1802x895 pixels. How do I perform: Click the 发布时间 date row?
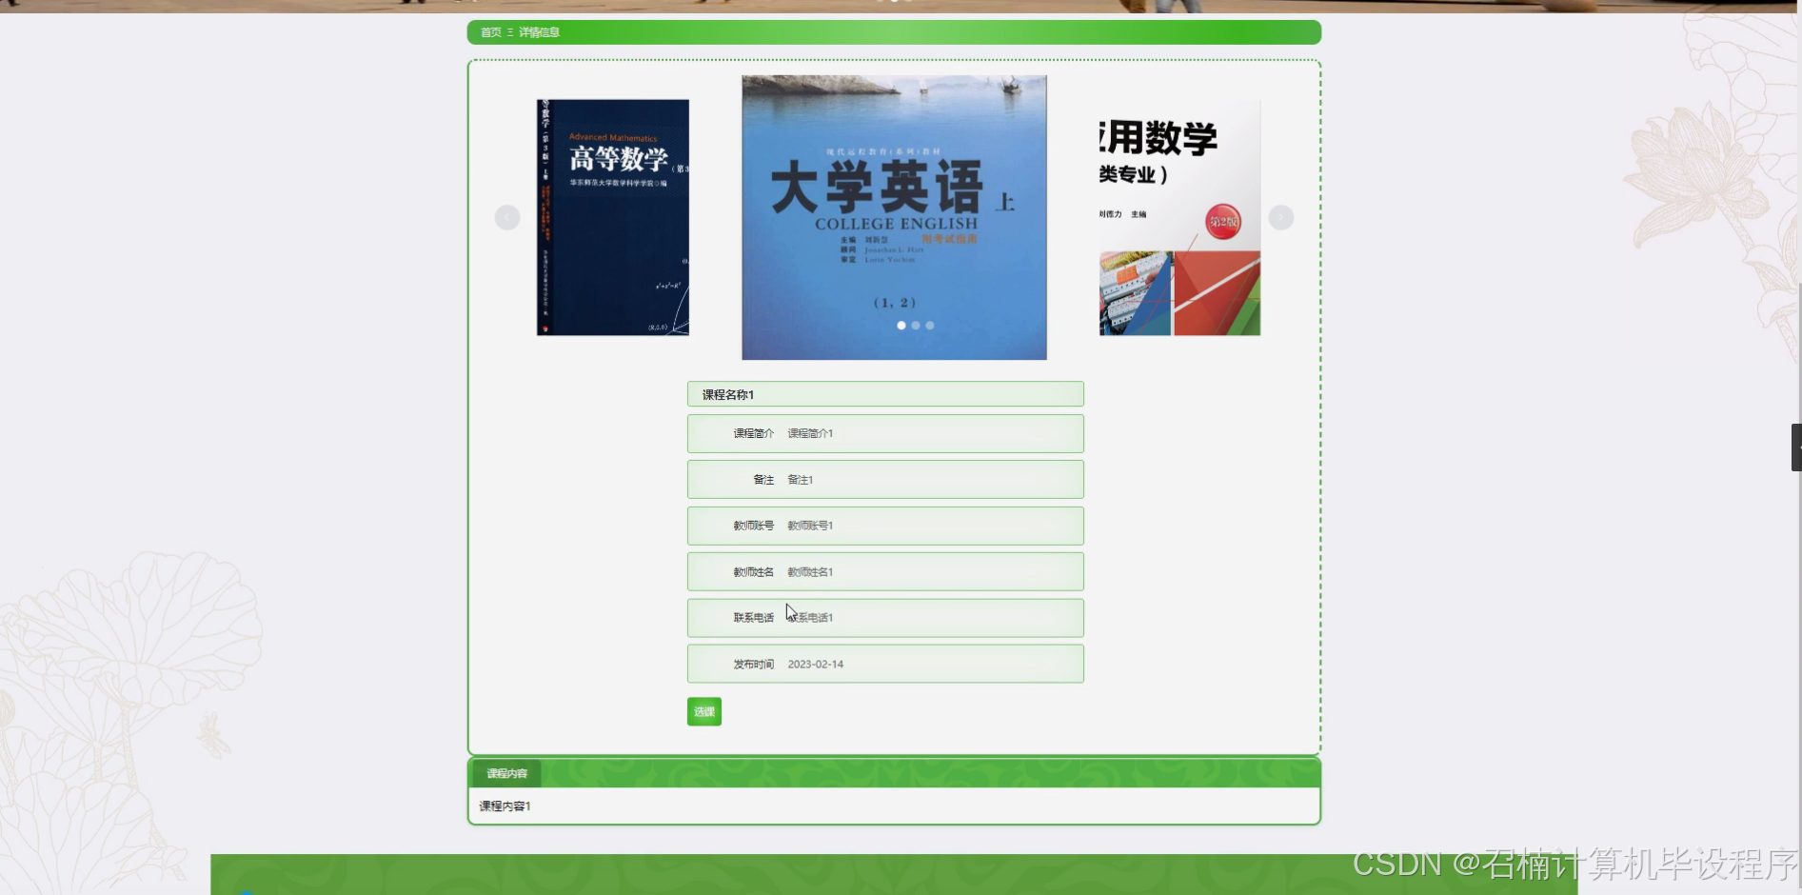[884, 664]
